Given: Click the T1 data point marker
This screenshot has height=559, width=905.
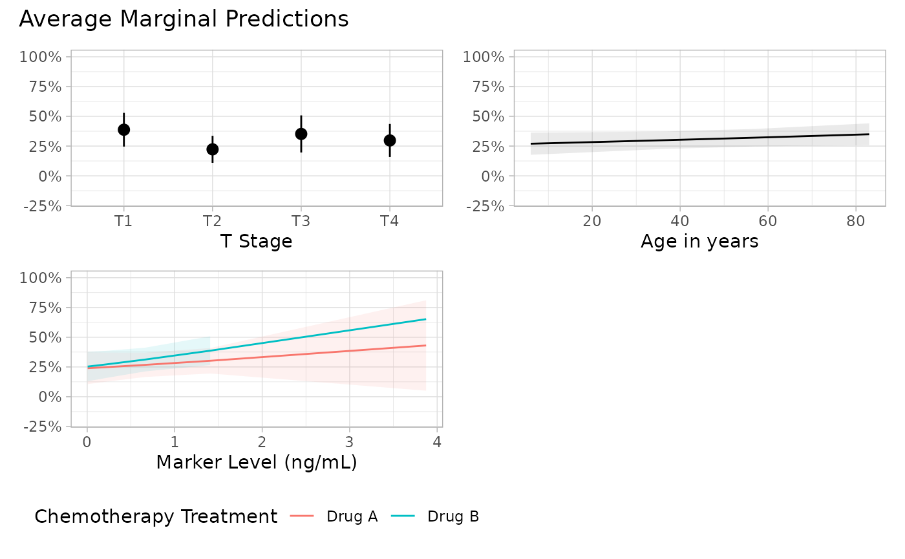Looking at the screenshot, I should point(123,129).
